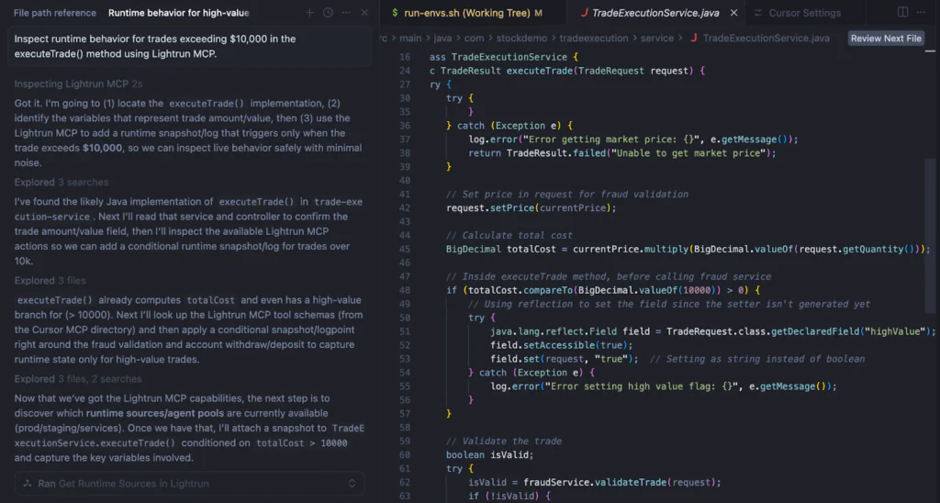This screenshot has height=503, width=940.
Task: Click line number 24 in the gutter
Action: (x=405, y=71)
